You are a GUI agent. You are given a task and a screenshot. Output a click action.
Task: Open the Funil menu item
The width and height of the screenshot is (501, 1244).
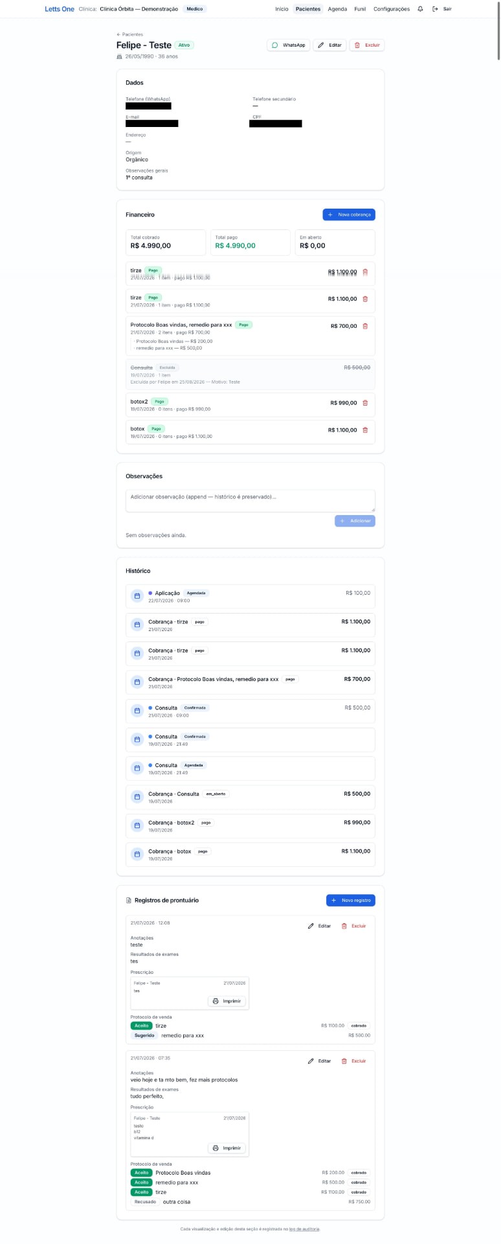[360, 9]
